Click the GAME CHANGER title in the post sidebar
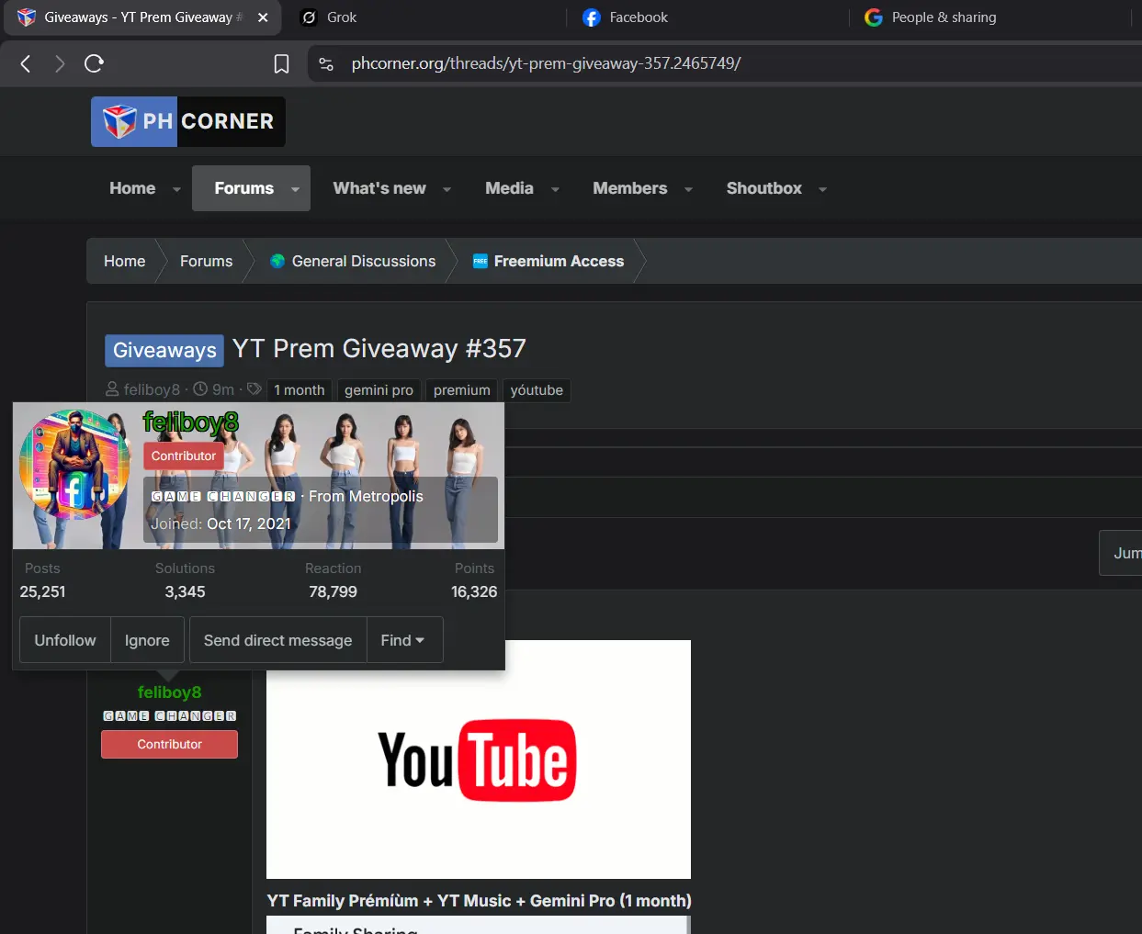This screenshot has height=934, width=1142. (x=169, y=715)
